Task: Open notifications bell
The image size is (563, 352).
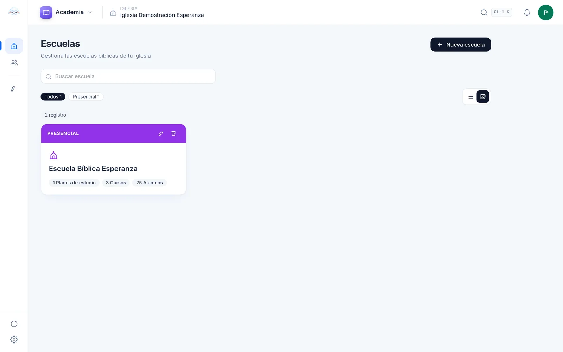Action: (x=527, y=12)
